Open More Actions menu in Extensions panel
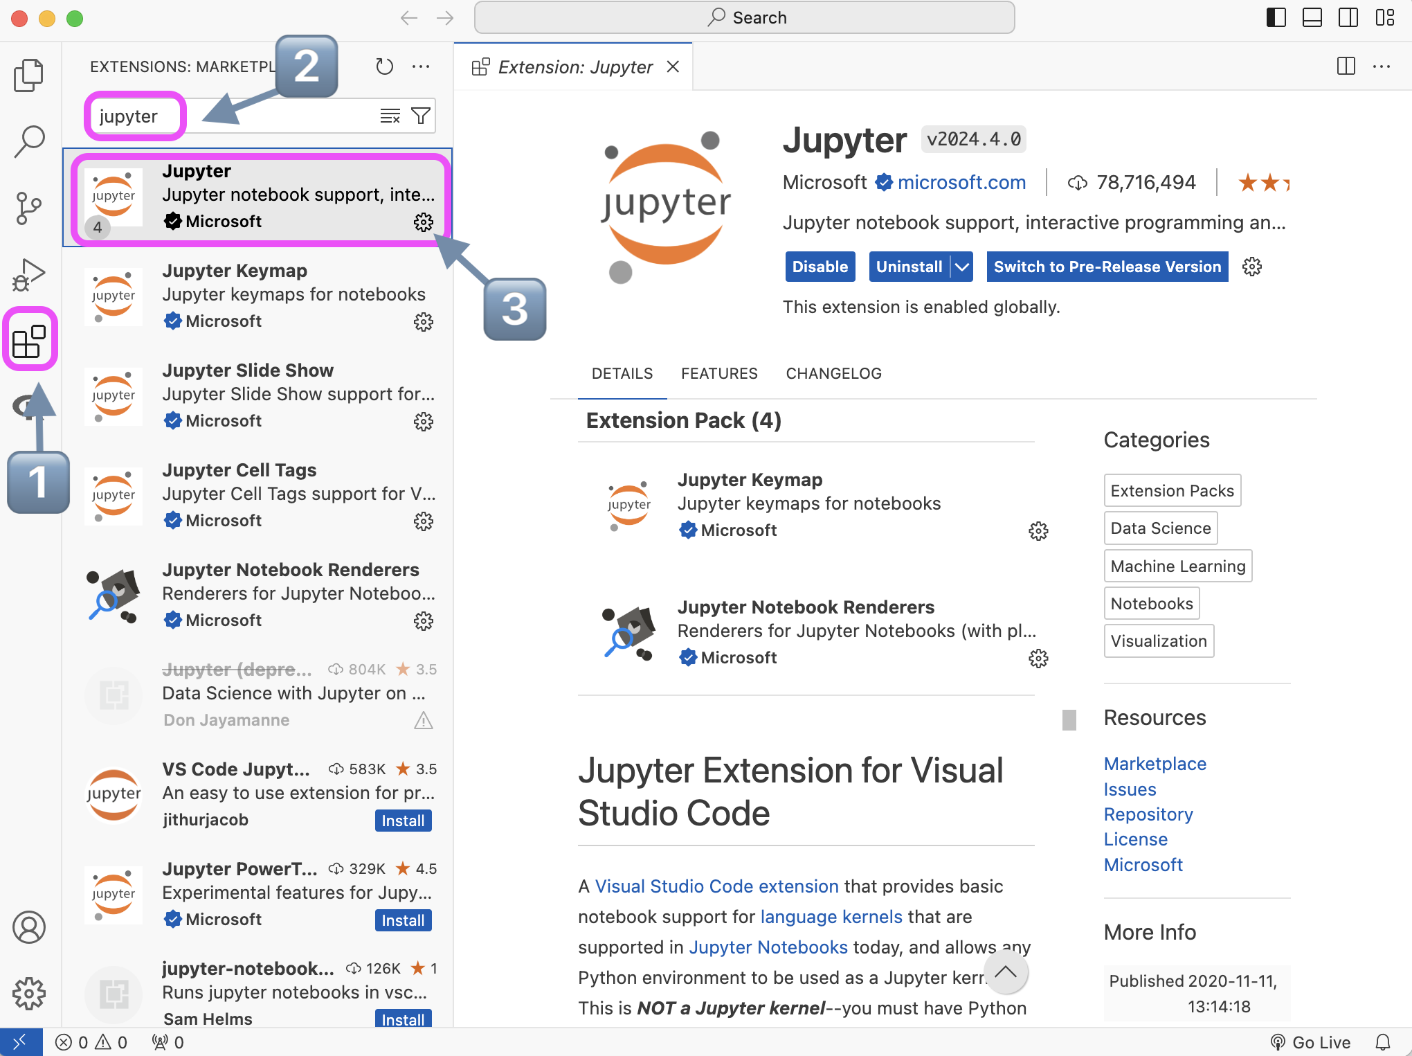The width and height of the screenshot is (1412, 1056). click(421, 66)
